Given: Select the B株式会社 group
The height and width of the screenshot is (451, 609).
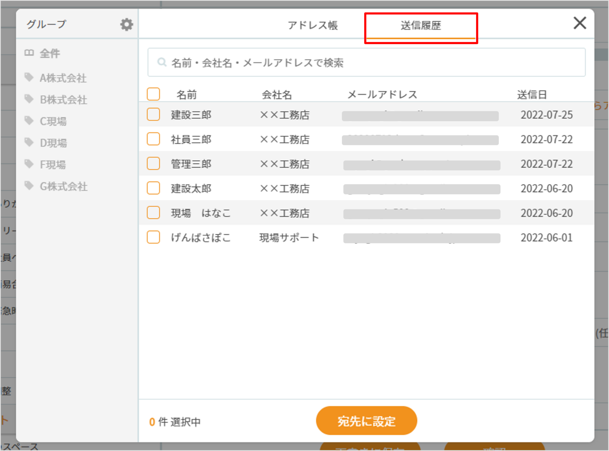Looking at the screenshot, I should 63,100.
